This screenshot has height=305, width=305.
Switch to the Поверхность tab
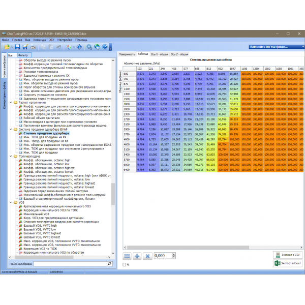pyautogui.click(x=126, y=53)
